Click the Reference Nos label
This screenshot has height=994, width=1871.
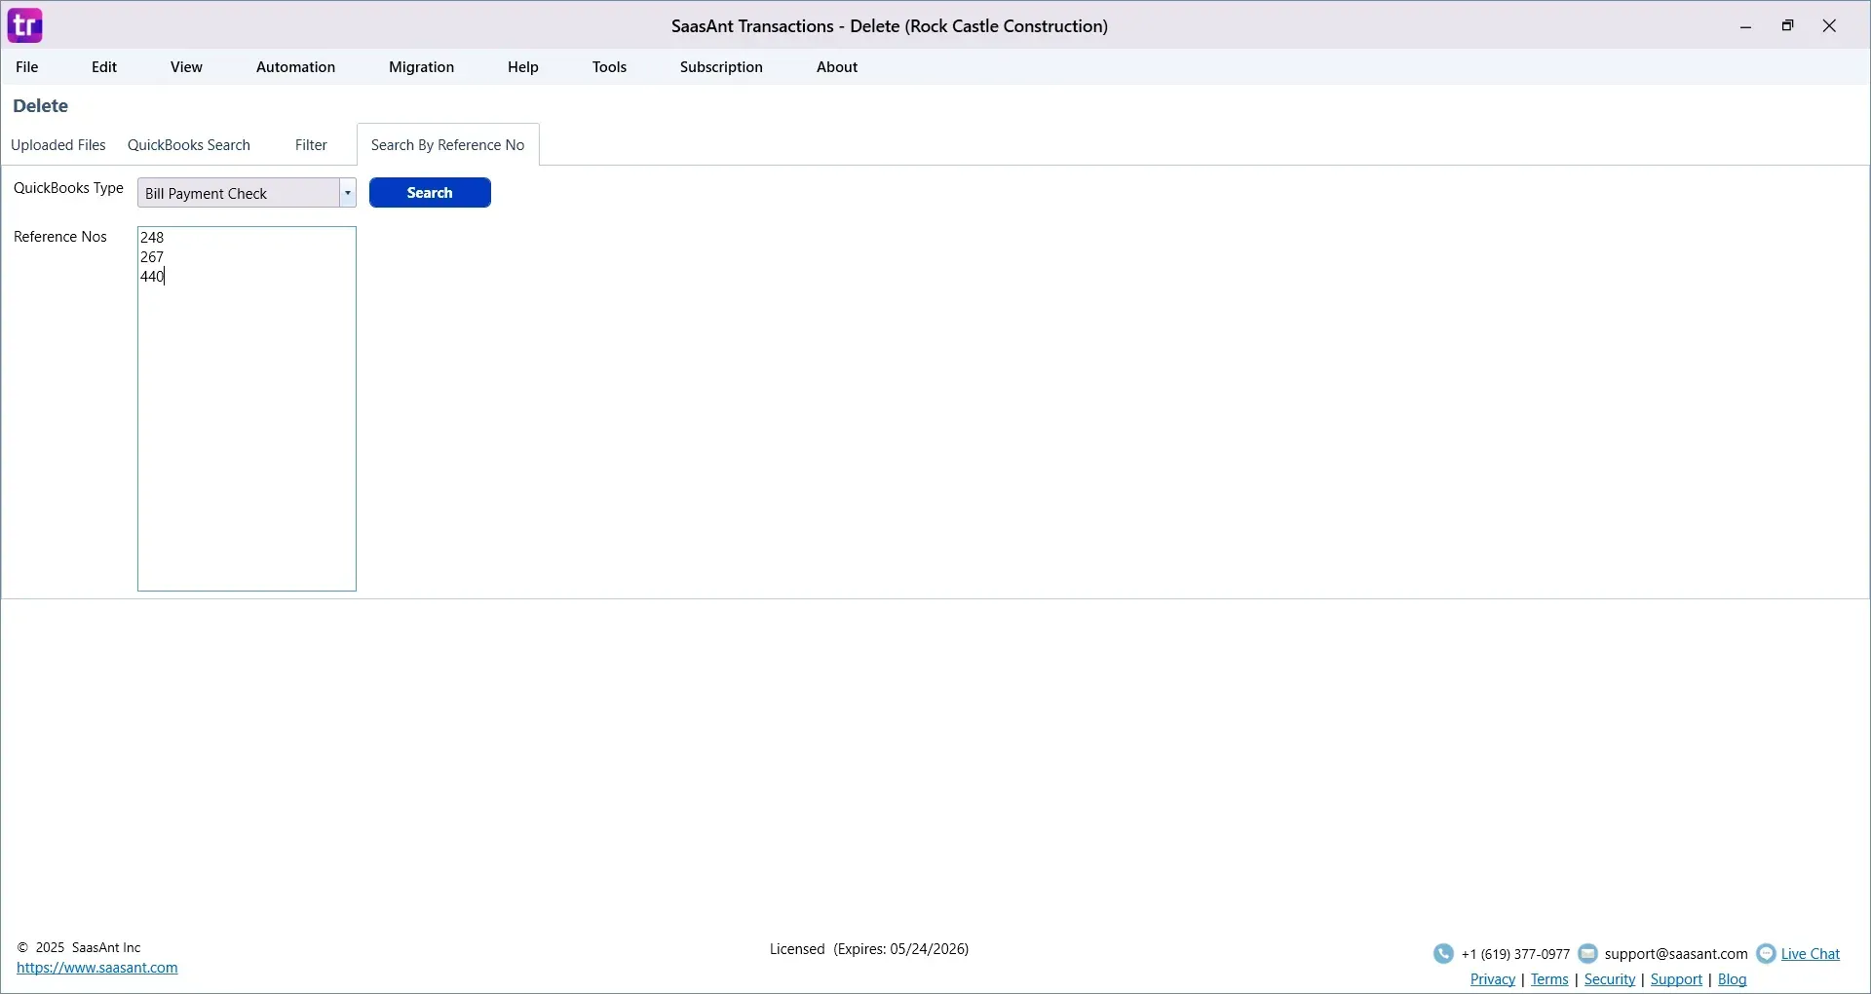tap(60, 237)
